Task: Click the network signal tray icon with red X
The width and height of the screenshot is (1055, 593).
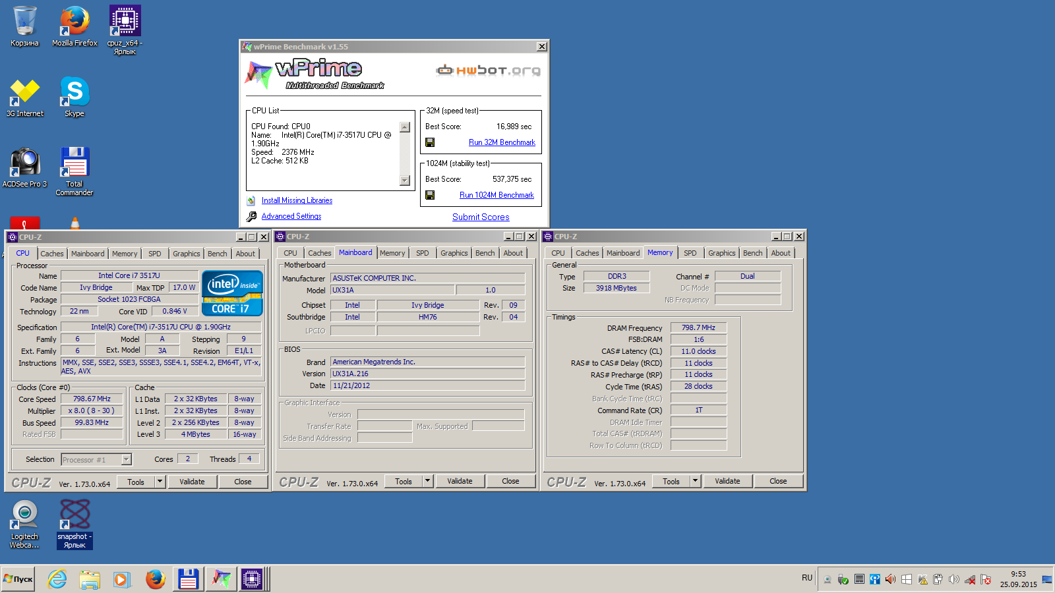Action: 970,579
